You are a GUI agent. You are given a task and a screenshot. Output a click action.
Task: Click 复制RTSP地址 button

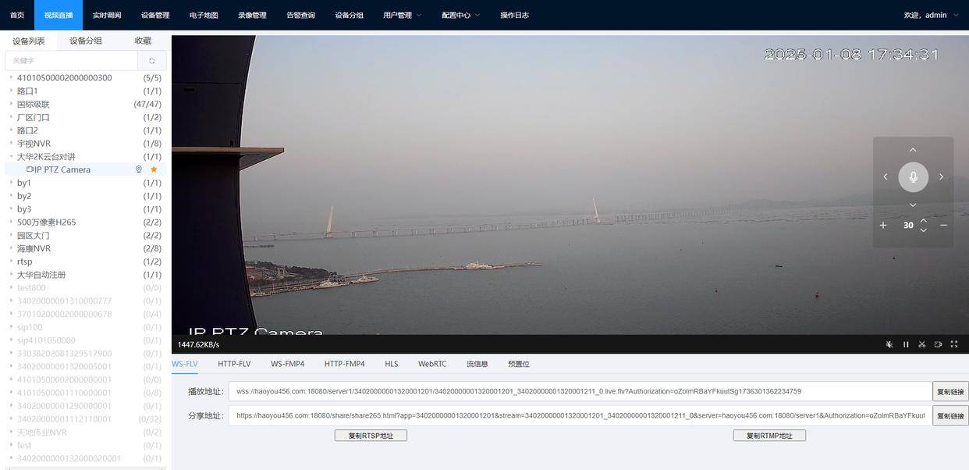(x=371, y=433)
